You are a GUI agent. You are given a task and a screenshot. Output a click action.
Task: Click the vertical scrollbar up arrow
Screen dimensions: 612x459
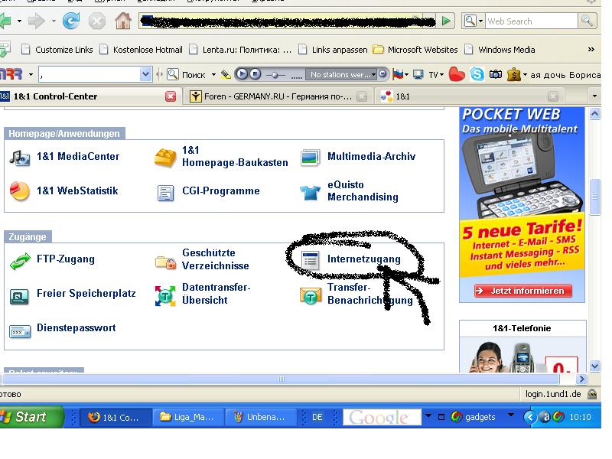click(595, 114)
